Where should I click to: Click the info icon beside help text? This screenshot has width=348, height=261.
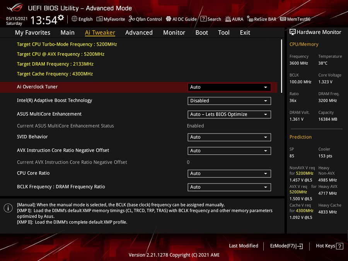pyautogui.click(x=8, y=208)
